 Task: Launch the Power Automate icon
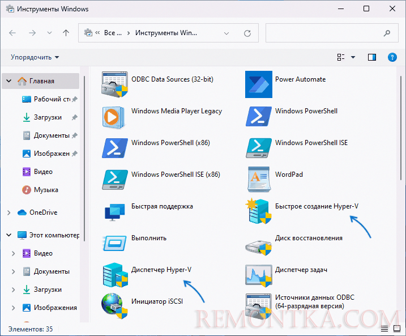coord(259,84)
